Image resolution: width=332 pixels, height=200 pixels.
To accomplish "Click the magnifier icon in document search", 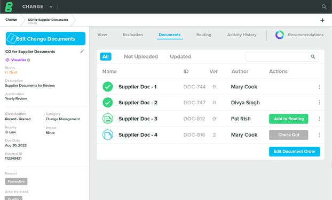I will pos(313,56).
